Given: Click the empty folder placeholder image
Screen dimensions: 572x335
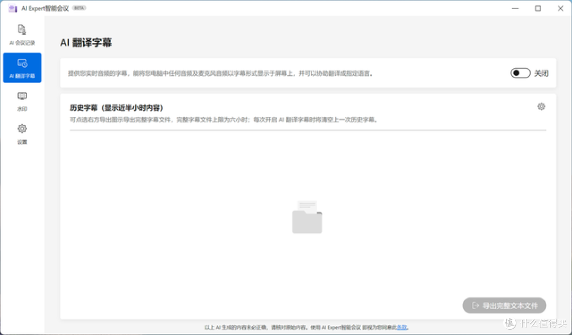Looking at the screenshot, I should (x=307, y=217).
